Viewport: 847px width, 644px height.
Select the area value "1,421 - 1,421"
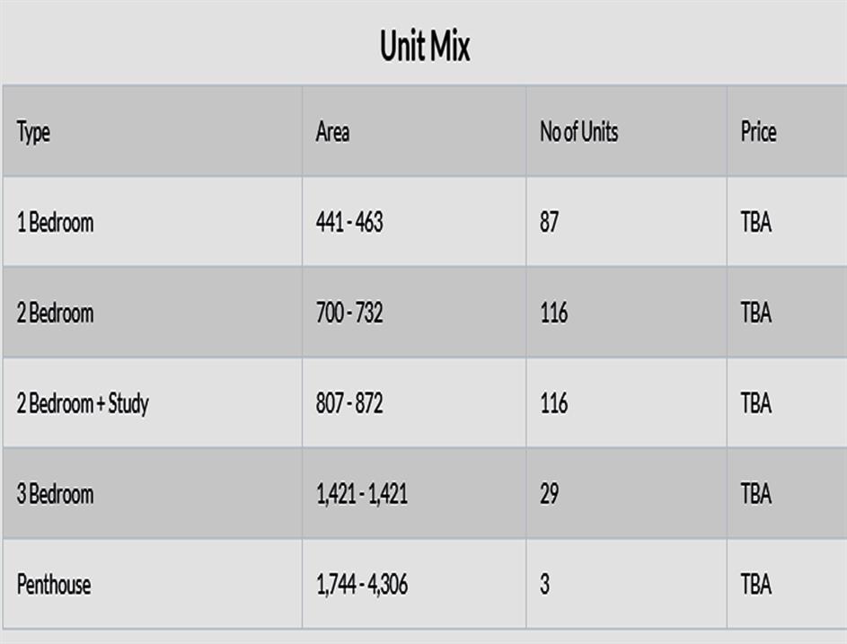362,494
